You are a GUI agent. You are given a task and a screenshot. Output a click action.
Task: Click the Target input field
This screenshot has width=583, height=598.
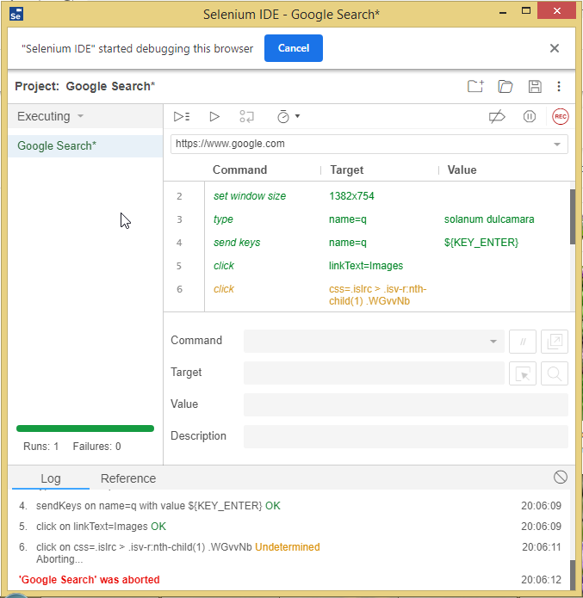point(374,373)
